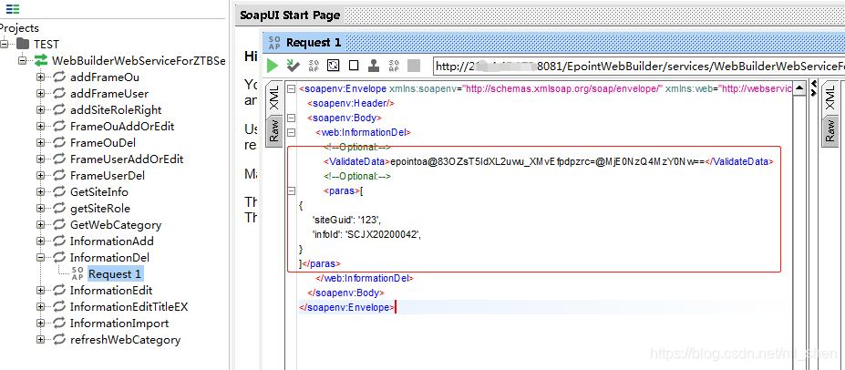Expand the FrameUserDel operation
845x370 pixels.
pyautogui.click(x=40, y=176)
